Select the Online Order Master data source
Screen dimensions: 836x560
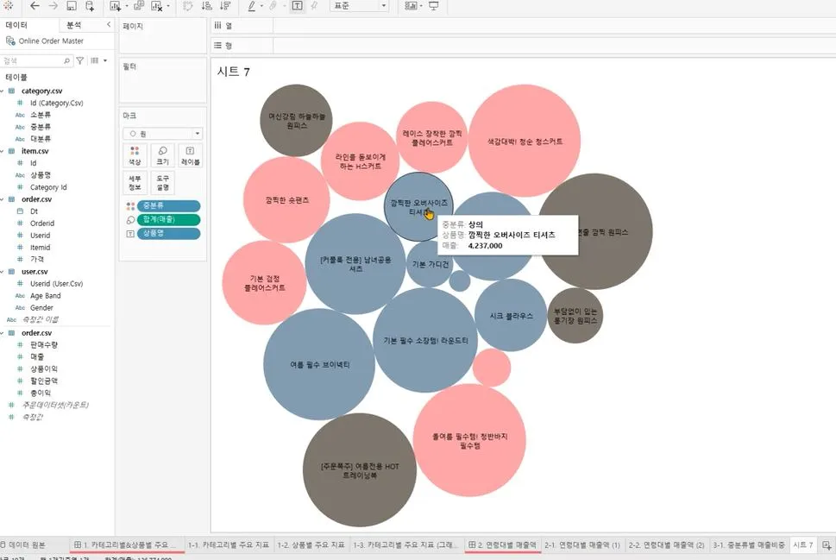pos(51,41)
